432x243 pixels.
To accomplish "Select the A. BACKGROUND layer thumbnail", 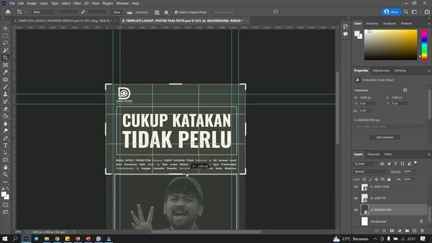I will (x=364, y=210).
